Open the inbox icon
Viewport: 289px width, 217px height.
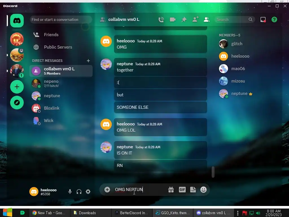(263, 19)
